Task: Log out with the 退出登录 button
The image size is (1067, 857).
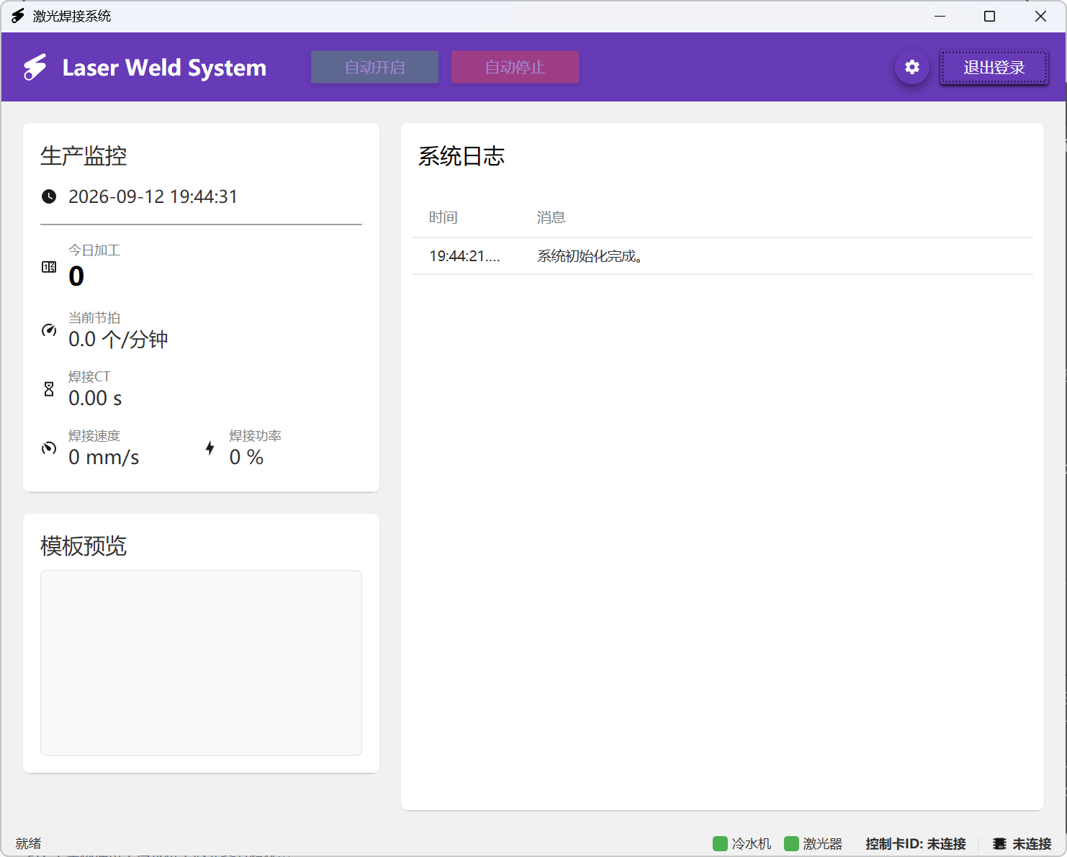Action: (x=994, y=67)
